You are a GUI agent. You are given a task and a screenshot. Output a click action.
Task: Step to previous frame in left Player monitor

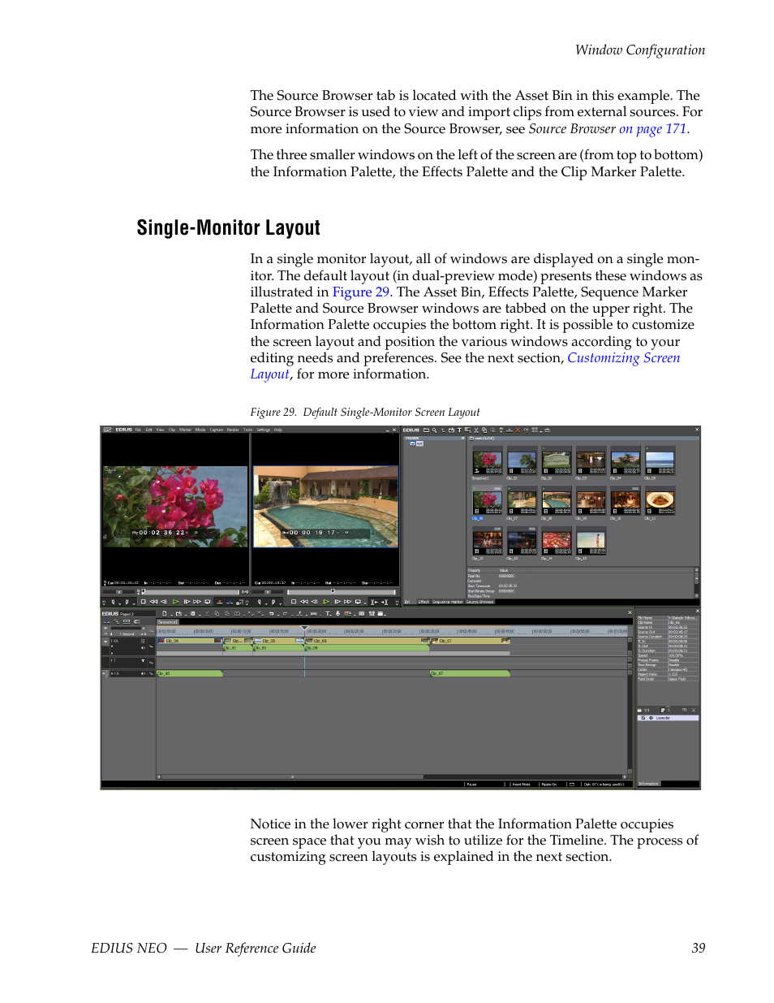click(x=164, y=602)
